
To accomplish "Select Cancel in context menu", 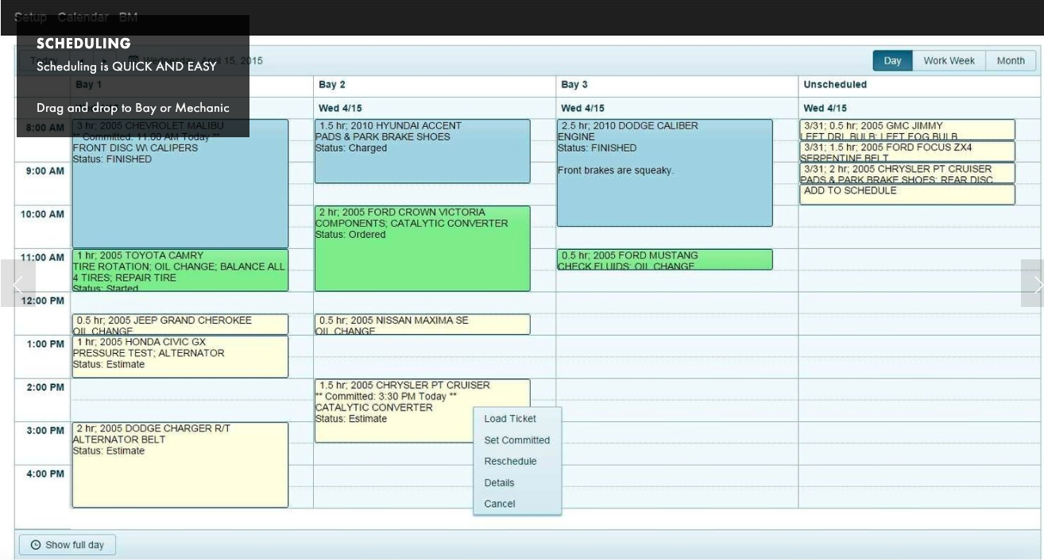I will point(500,504).
